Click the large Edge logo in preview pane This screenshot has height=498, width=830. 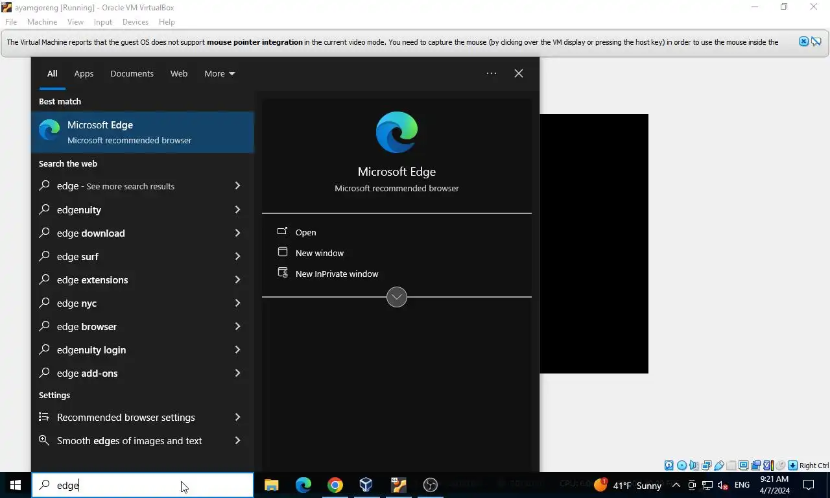tap(397, 132)
